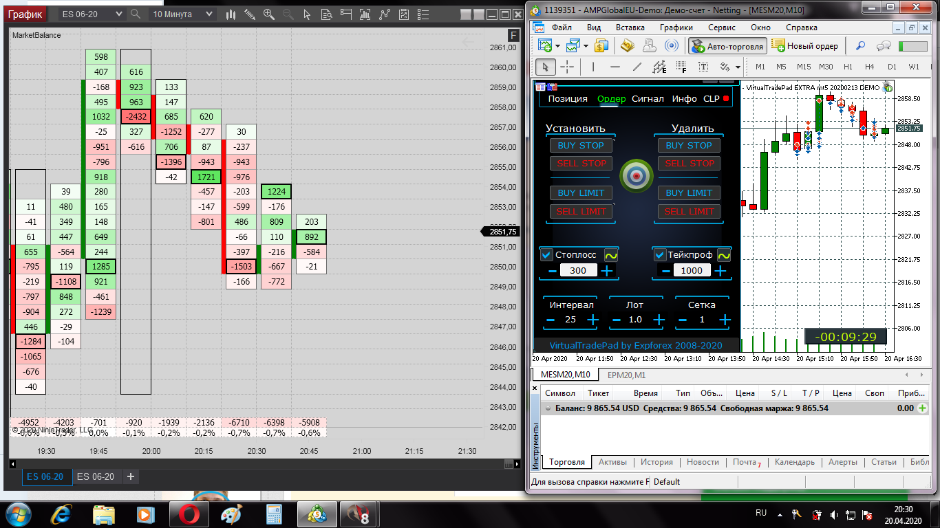Viewport: 940px width, 528px height.
Task: Increase the Лот value with plus
Action: click(x=659, y=320)
